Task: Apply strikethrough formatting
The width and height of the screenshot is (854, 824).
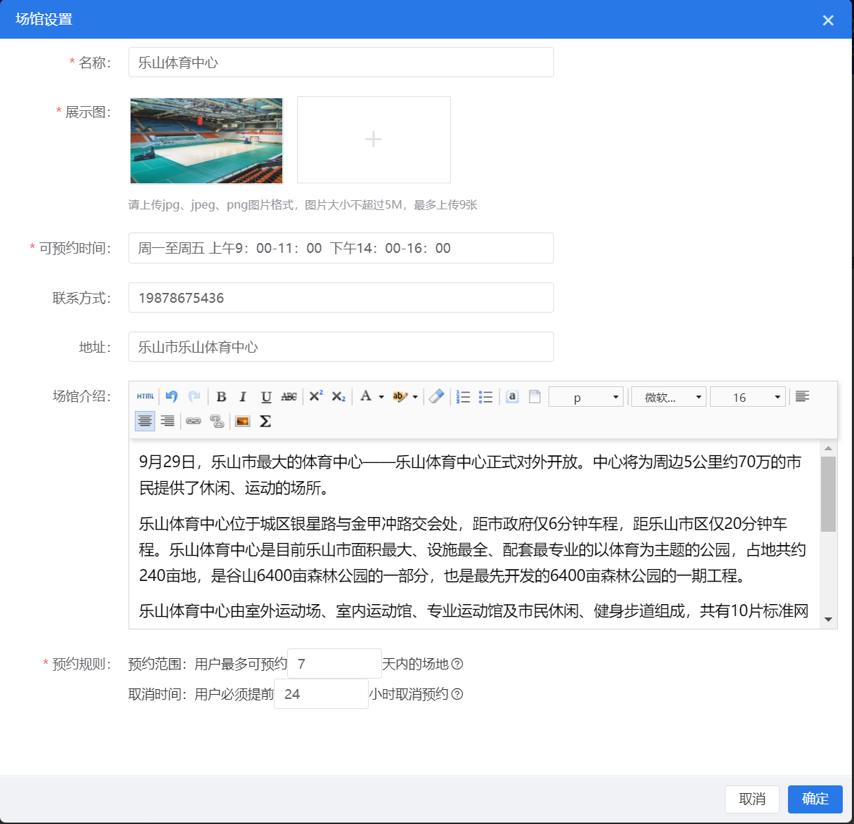Action: tap(289, 397)
